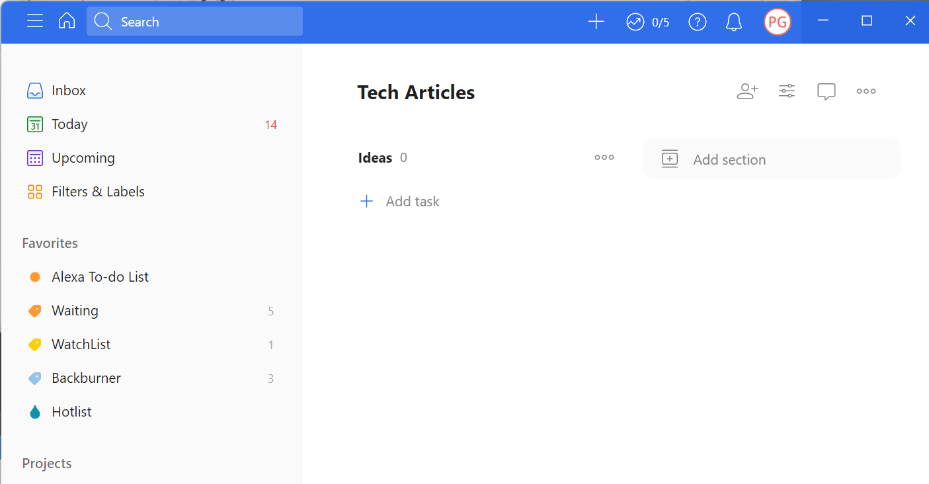Check daily goal progress indicator 0/5

(x=647, y=21)
